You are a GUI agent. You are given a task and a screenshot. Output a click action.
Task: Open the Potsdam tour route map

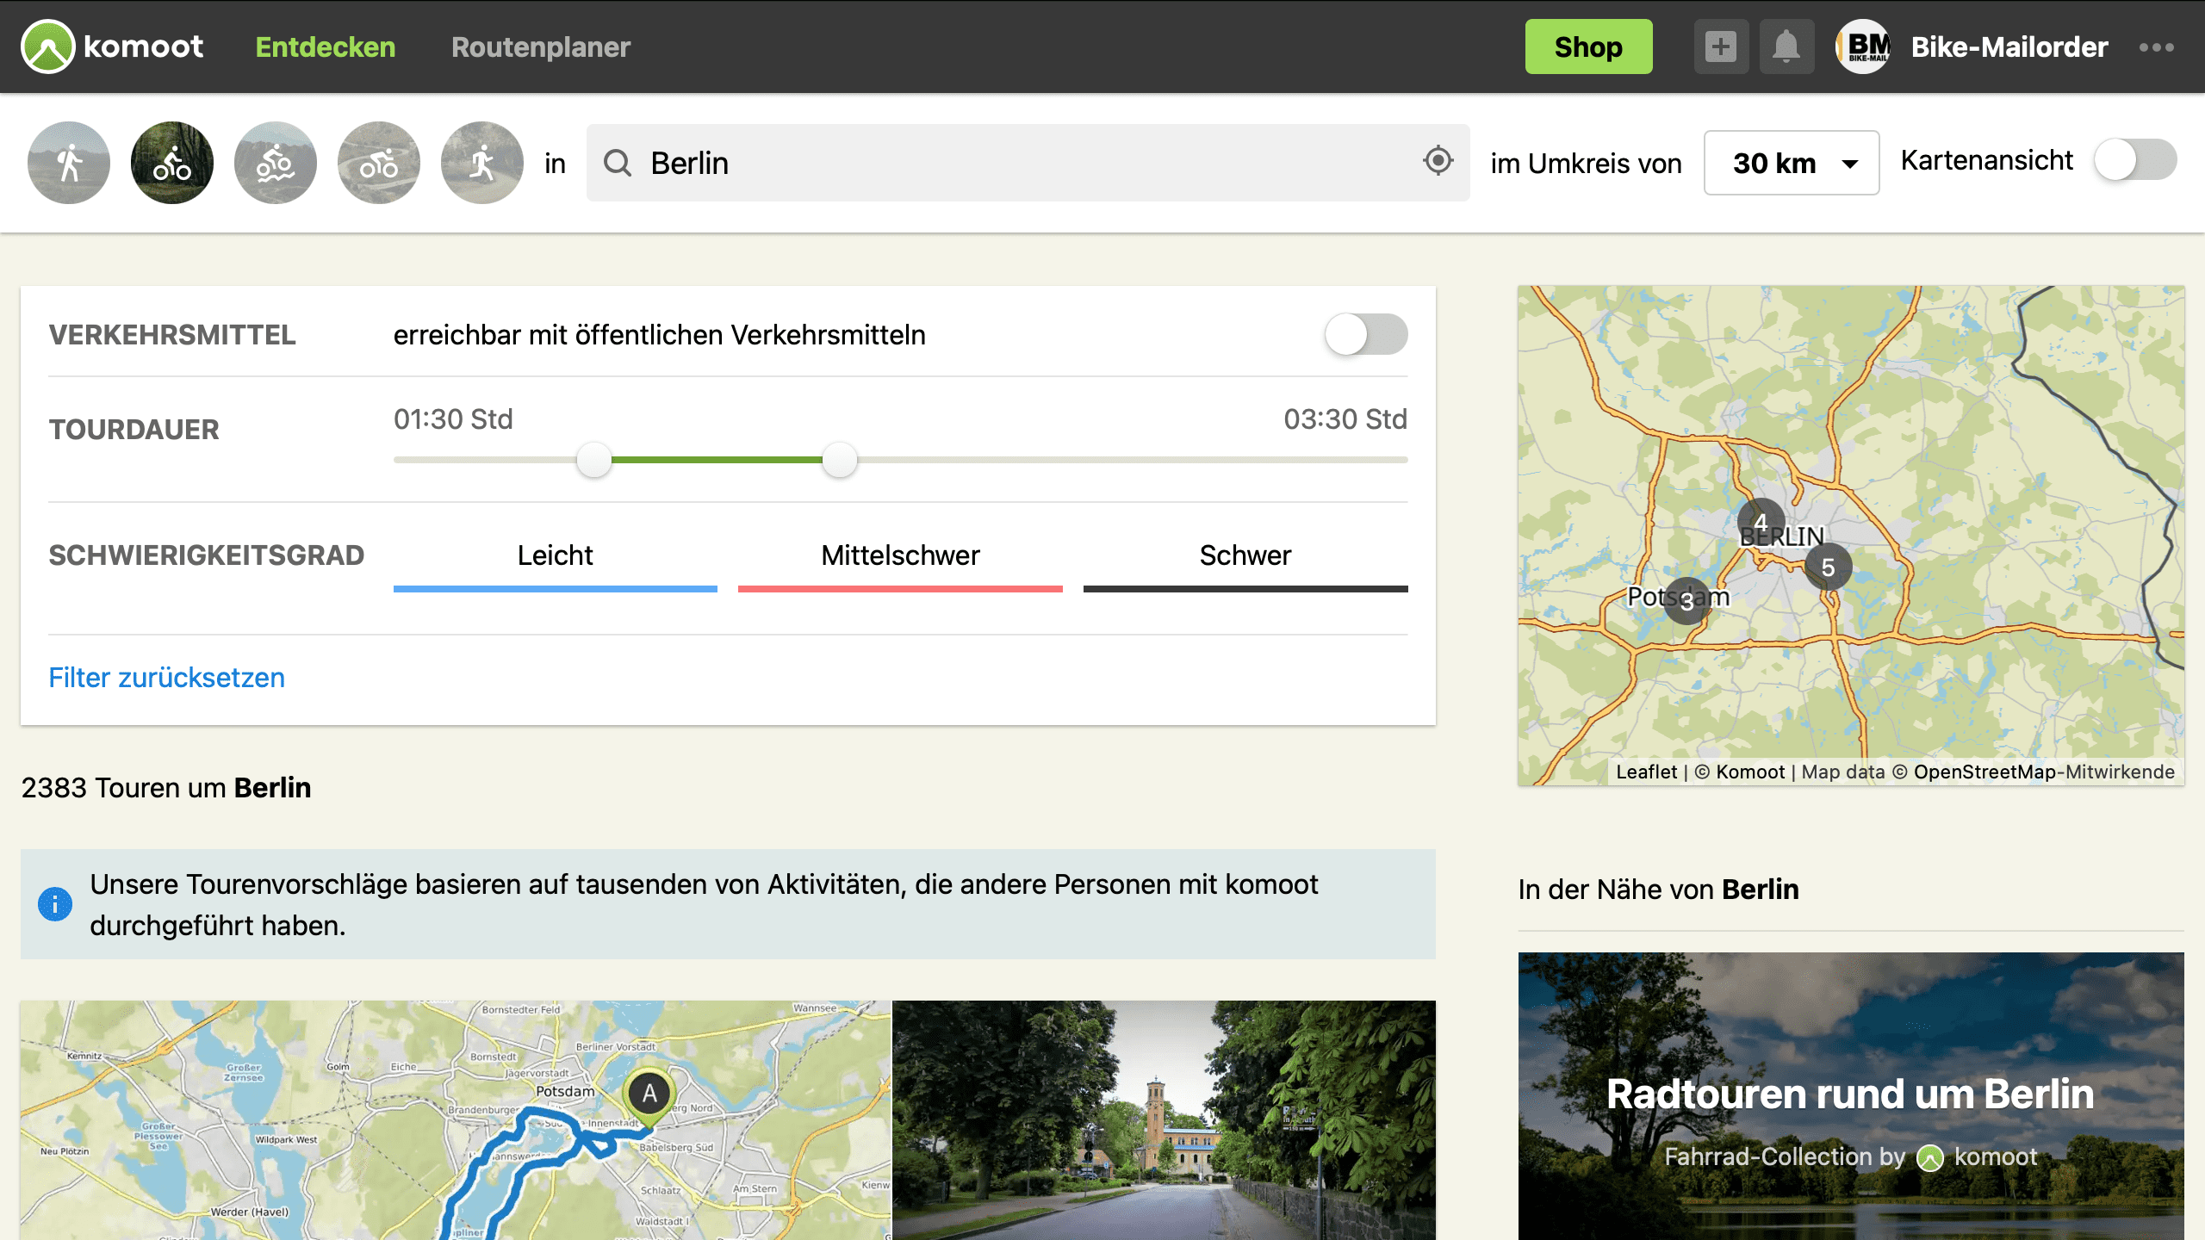click(456, 1120)
